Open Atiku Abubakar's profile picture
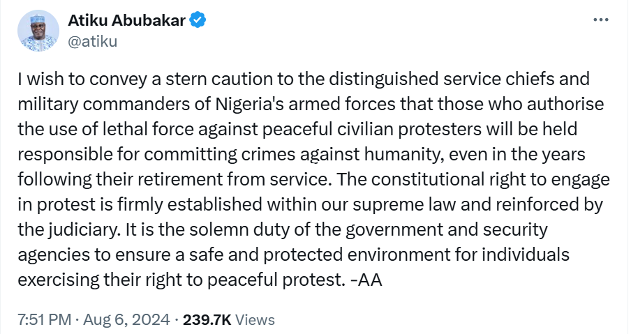 tap(38, 31)
